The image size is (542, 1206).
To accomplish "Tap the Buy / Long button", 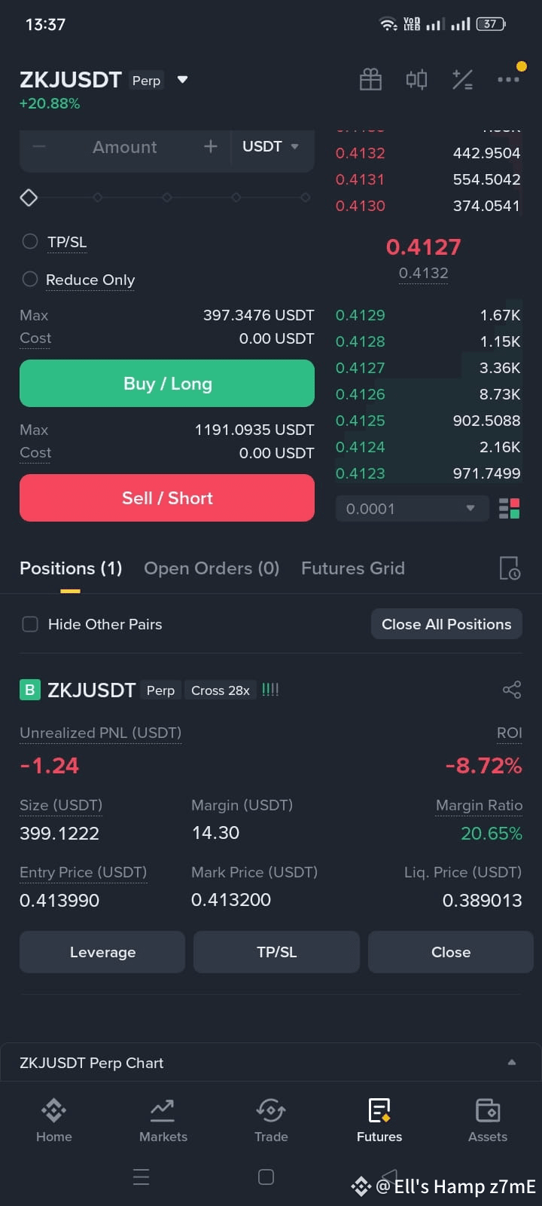I will click(167, 384).
